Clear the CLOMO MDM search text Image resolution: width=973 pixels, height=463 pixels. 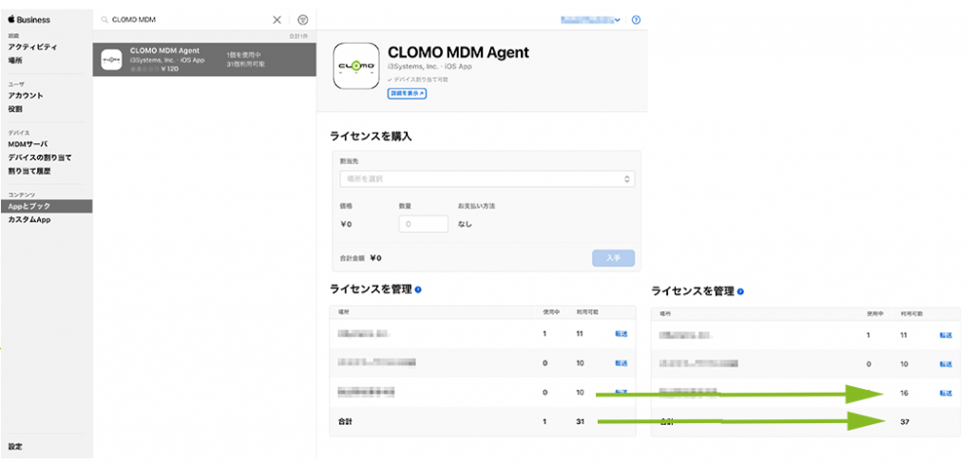point(277,20)
